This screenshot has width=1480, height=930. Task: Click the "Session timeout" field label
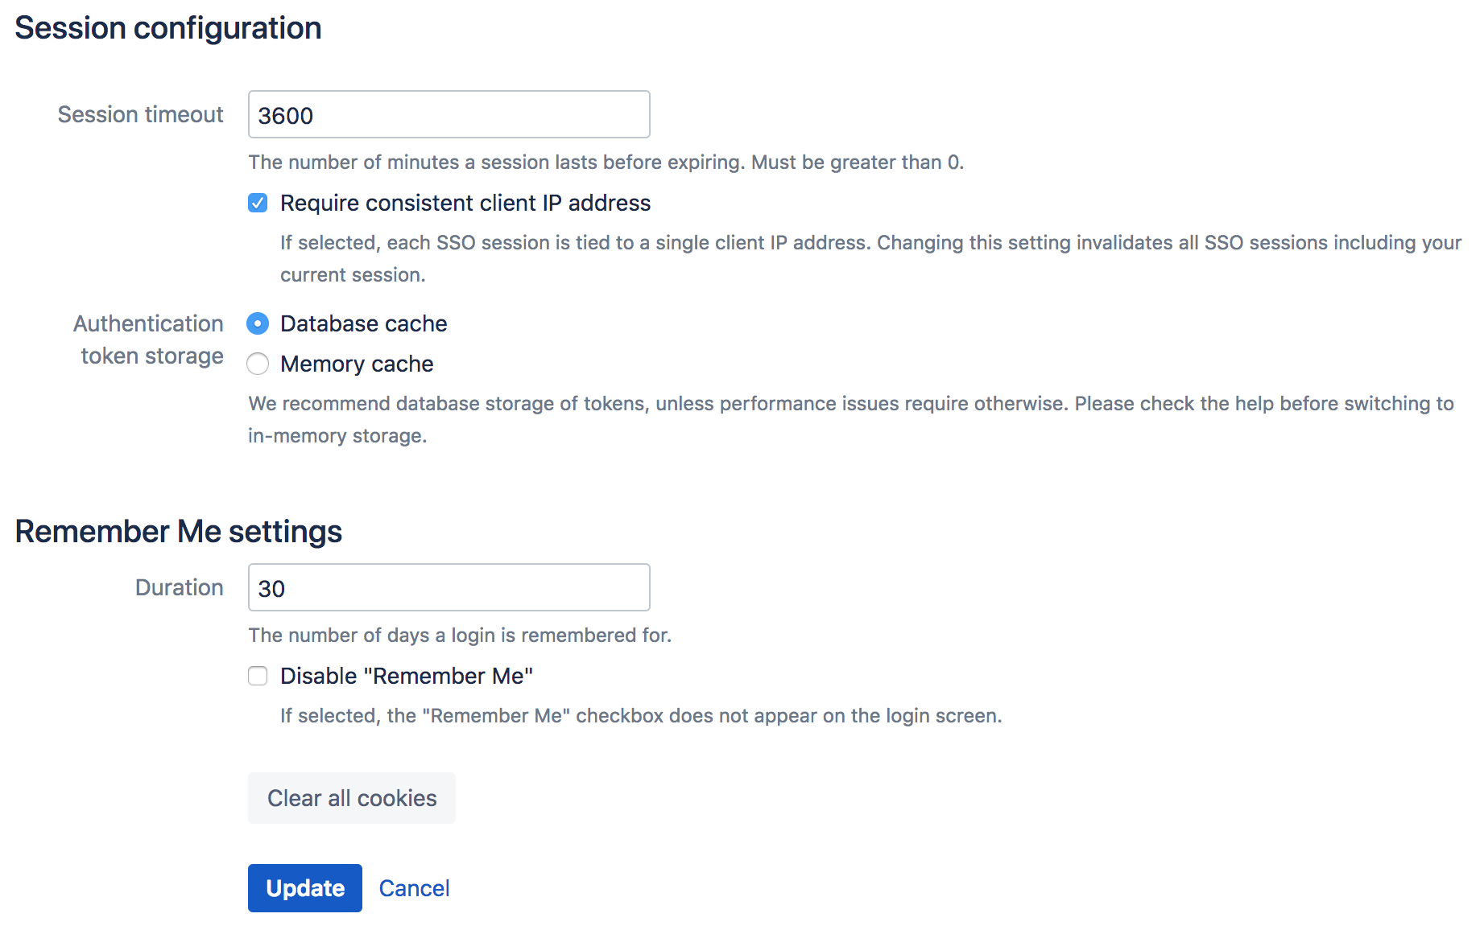(x=140, y=114)
